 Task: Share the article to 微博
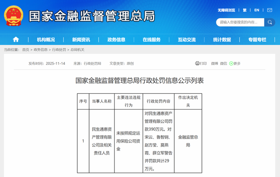(214, 63)
